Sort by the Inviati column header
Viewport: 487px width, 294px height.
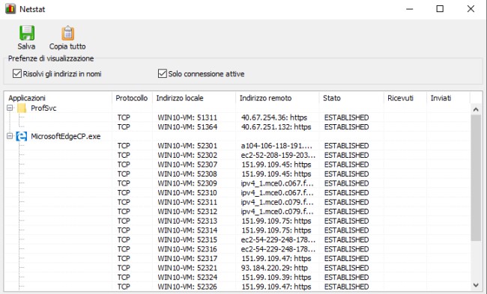(448, 98)
